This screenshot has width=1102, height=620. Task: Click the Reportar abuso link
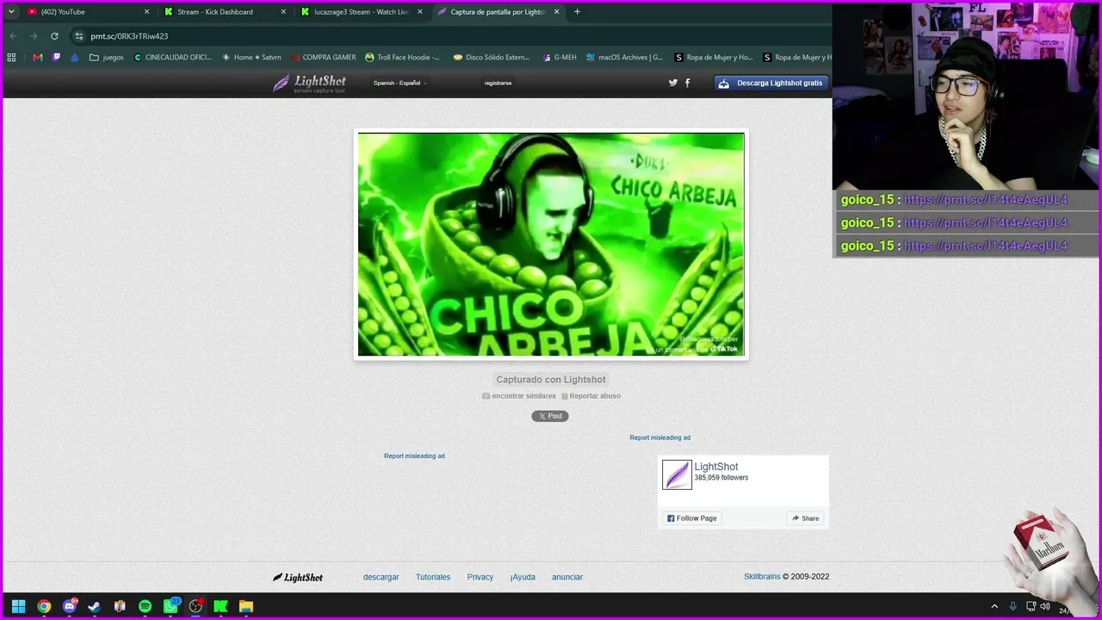pos(591,396)
